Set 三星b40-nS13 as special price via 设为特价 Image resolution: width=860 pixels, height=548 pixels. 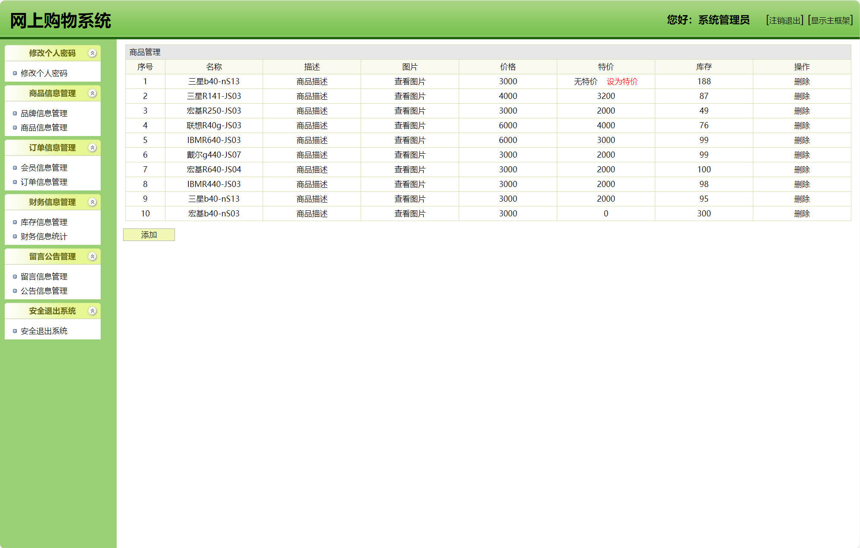622,82
